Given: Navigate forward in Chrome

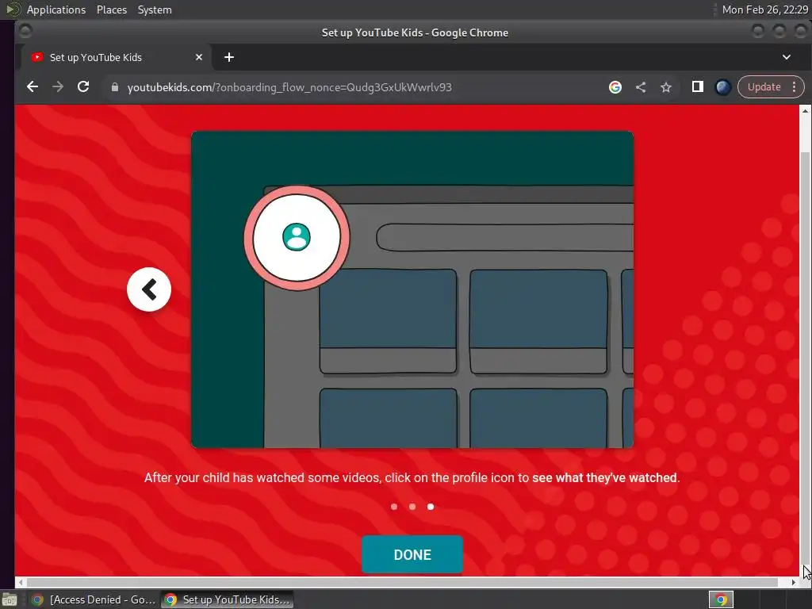Looking at the screenshot, I should click(58, 87).
